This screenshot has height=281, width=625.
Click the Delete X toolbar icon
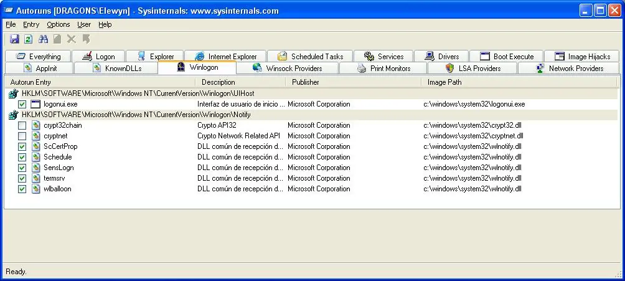72,39
